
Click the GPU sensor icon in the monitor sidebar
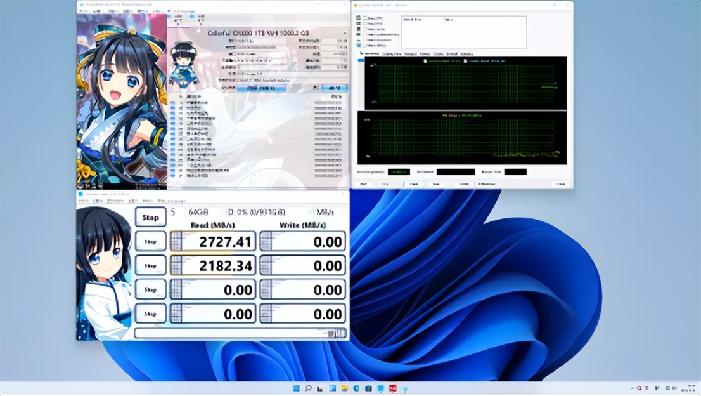(357, 23)
